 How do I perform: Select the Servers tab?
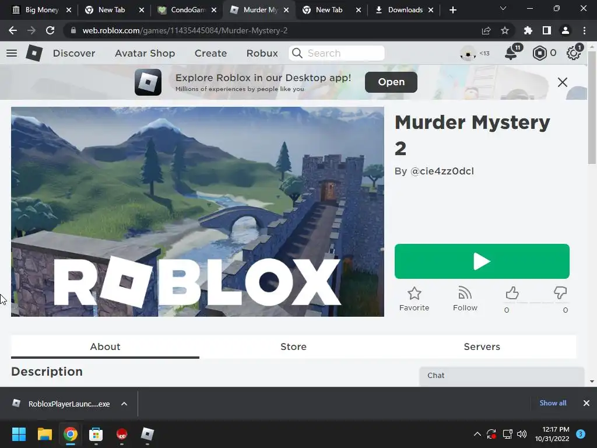pyautogui.click(x=482, y=346)
